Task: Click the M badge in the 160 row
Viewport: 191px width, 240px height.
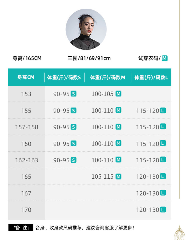Action: pos(119,143)
